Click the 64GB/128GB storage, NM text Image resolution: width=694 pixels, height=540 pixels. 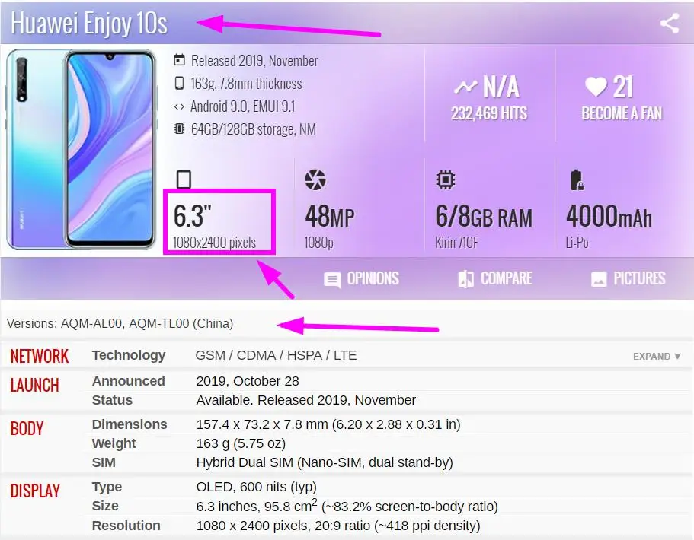click(253, 129)
